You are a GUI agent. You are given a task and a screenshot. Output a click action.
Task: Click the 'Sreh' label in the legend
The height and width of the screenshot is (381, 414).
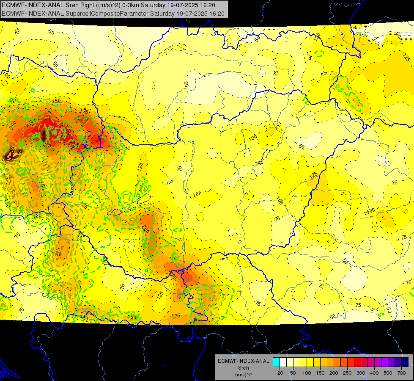tap(244, 368)
